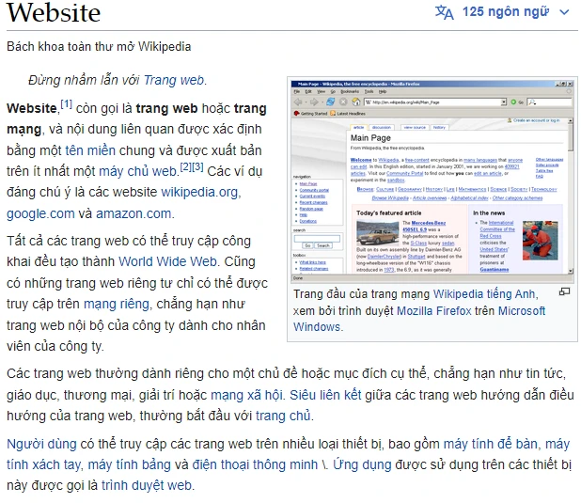The height and width of the screenshot is (503, 581).
Task: Visit the google.com link
Action: point(40,213)
